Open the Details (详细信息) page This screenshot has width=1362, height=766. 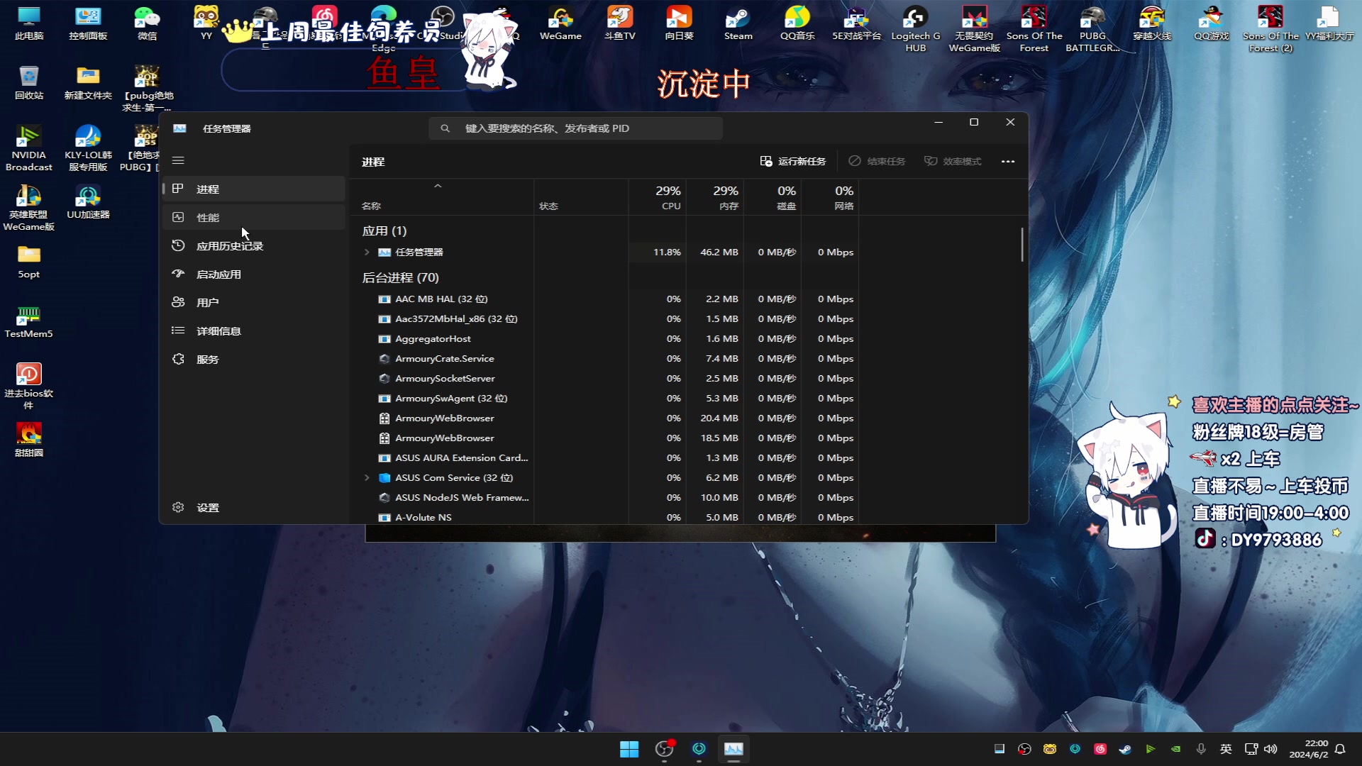218,331
